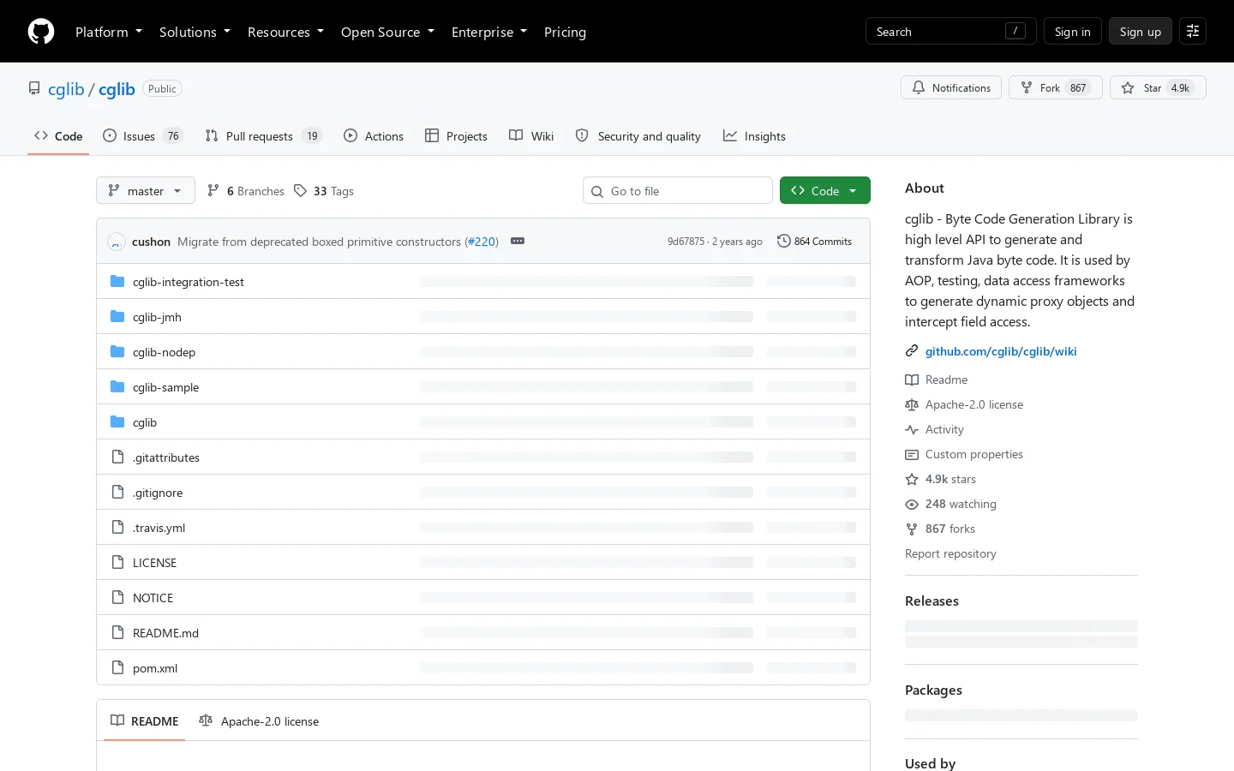Open the header settings menu icon
This screenshot has height=771, width=1234.
(x=1193, y=32)
